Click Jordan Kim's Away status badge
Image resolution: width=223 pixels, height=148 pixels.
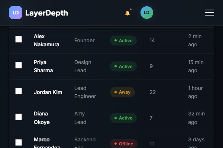click(122, 92)
